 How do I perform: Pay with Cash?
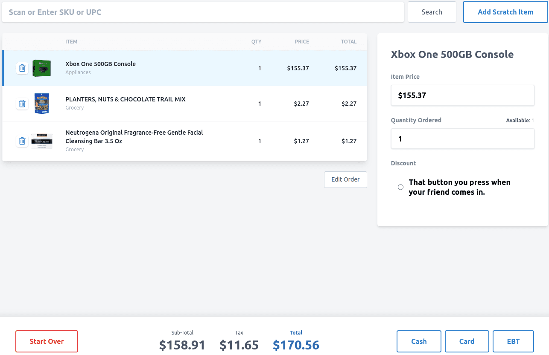[x=419, y=341]
